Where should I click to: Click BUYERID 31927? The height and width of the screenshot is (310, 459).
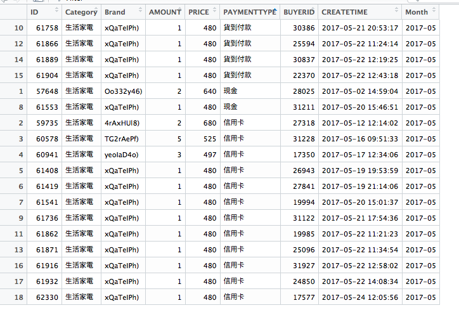[304, 266]
